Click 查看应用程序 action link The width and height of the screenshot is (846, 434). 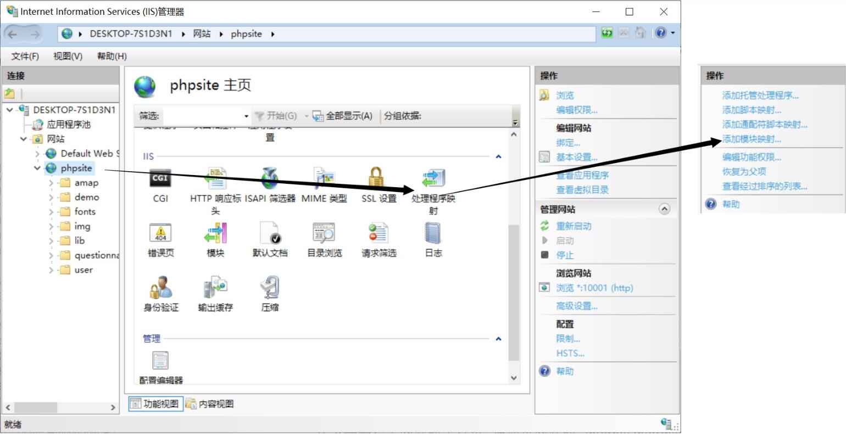coord(582,175)
